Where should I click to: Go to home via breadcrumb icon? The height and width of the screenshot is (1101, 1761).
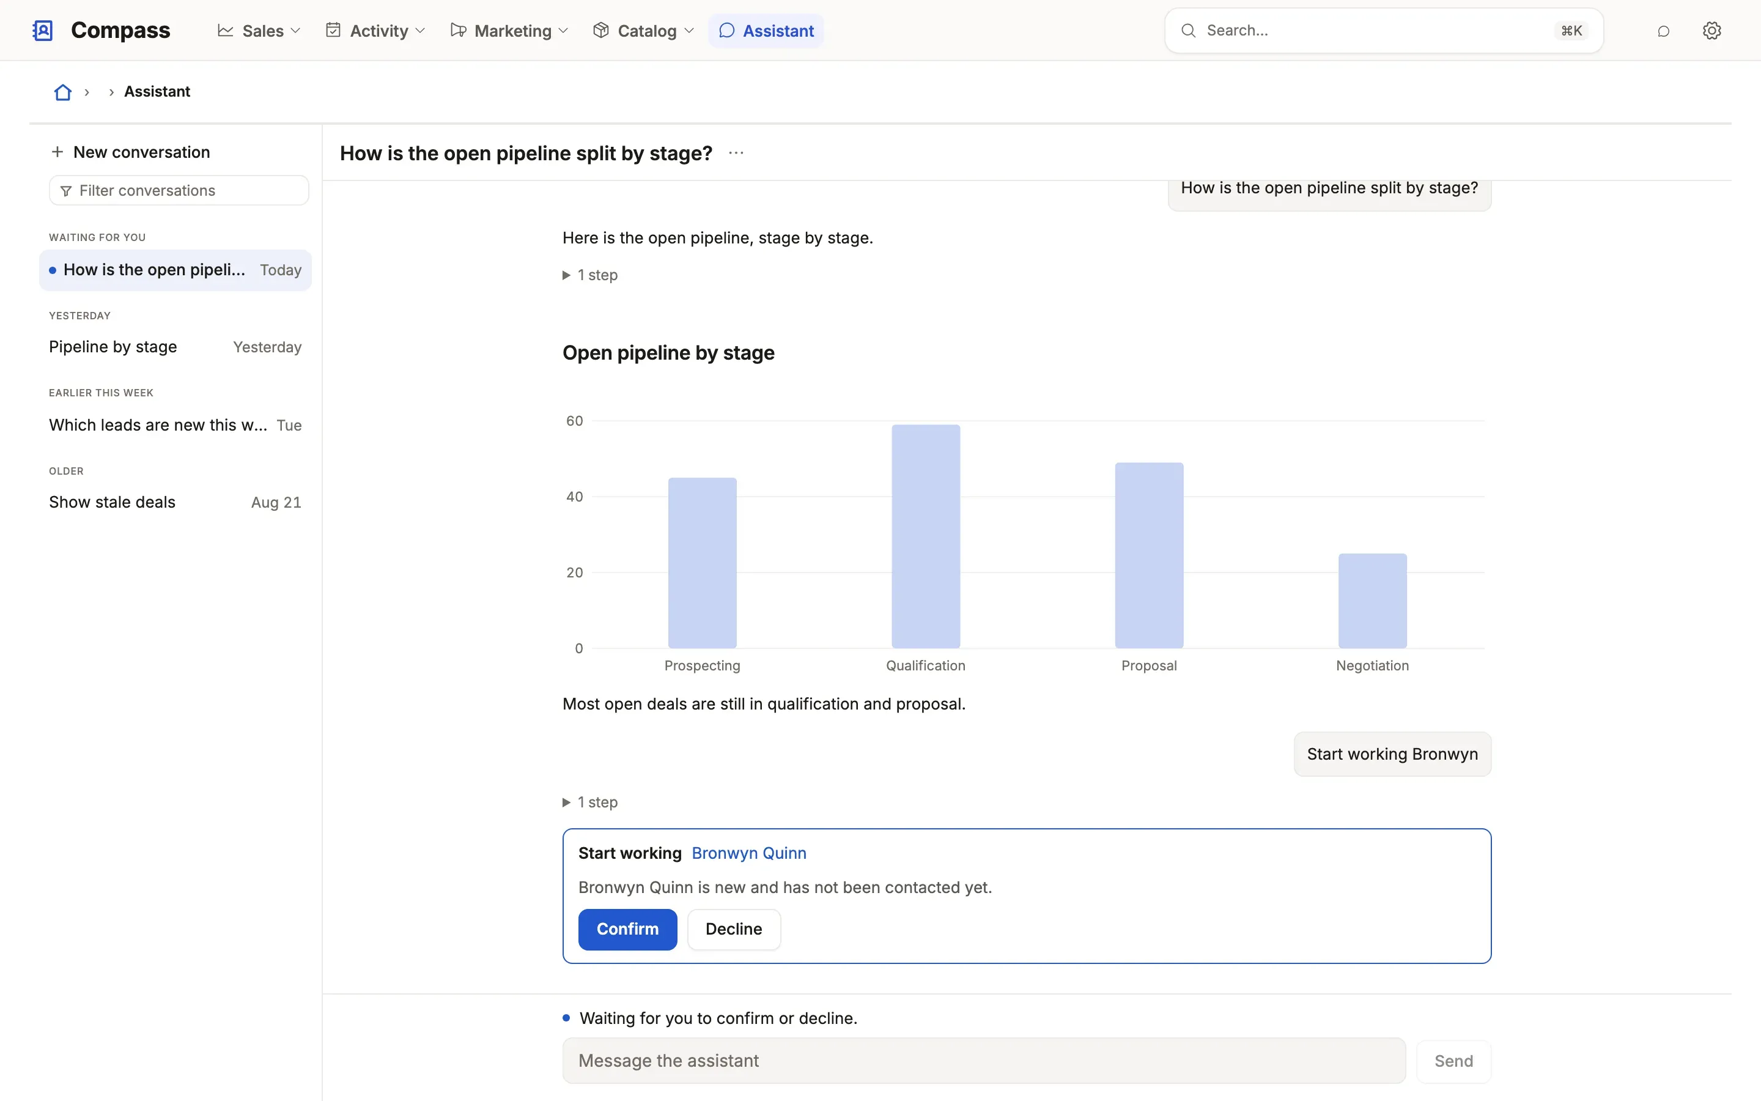[64, 92]
